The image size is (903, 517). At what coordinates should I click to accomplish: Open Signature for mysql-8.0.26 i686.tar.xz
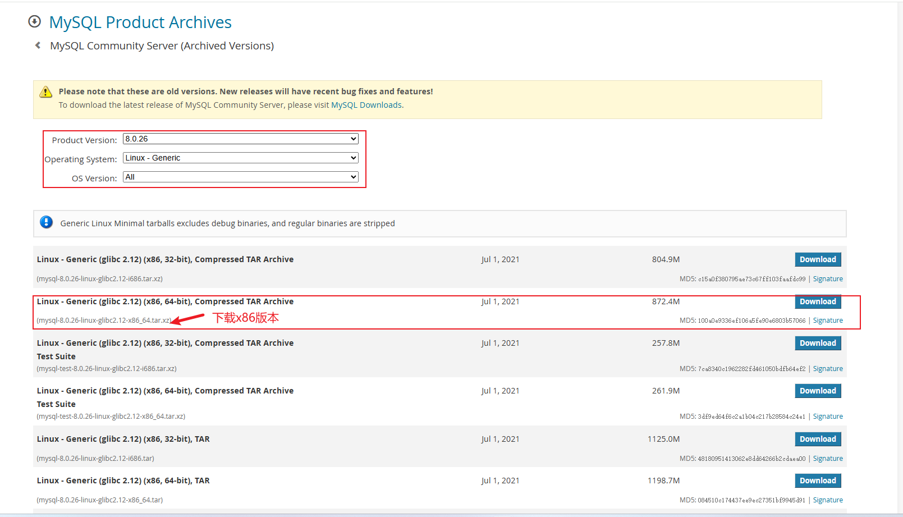click(827, 279)
